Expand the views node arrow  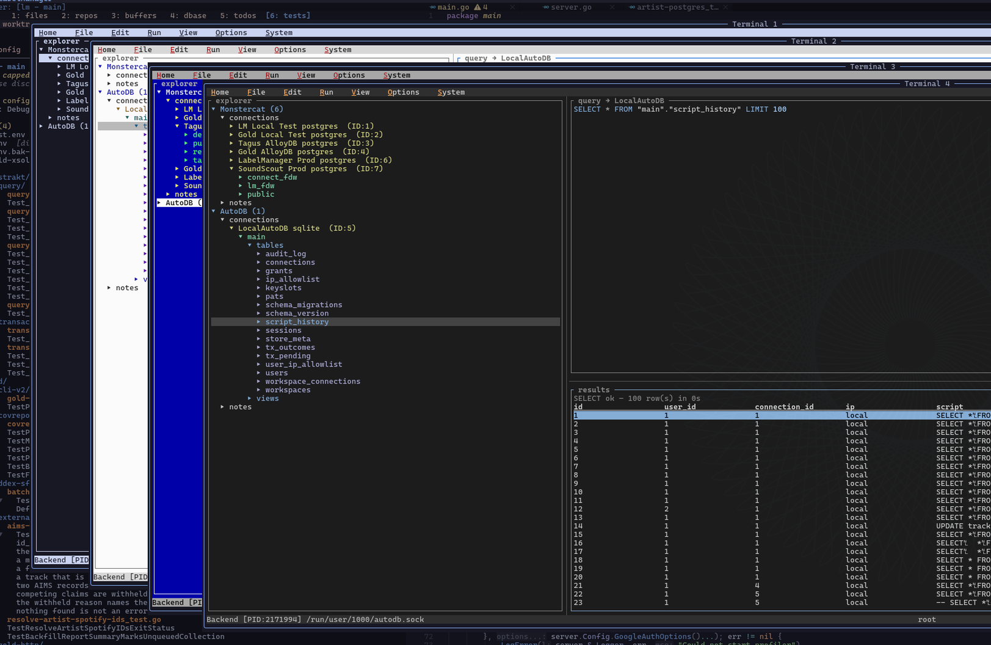(x=250, y=399)
